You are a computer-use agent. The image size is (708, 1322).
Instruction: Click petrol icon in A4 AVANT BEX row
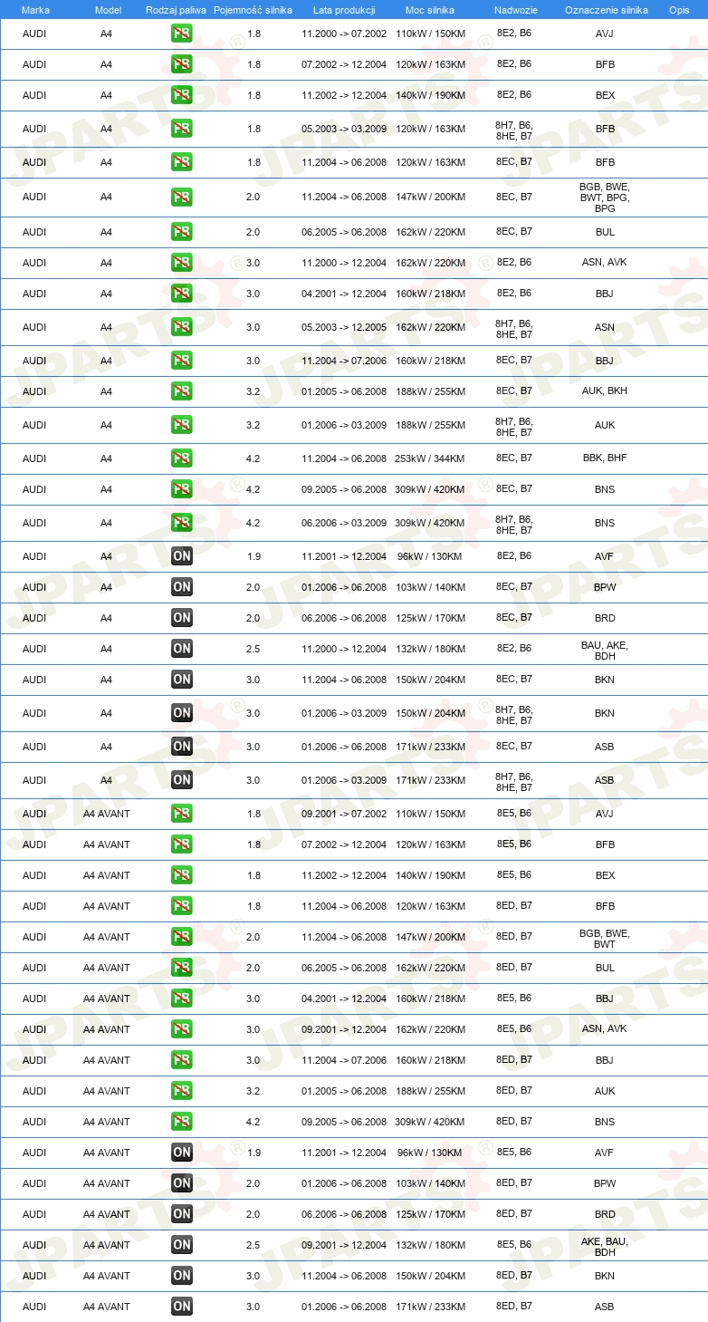182,875
